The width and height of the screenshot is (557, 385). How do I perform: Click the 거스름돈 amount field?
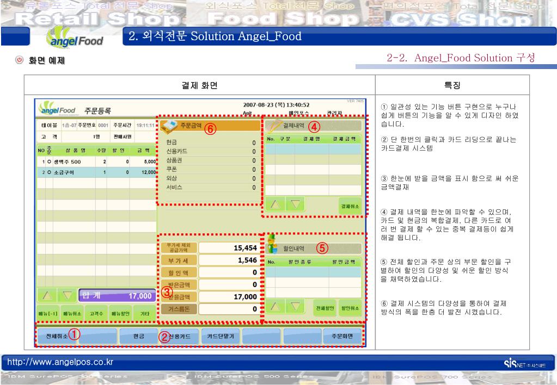click(x=228, y=309)
